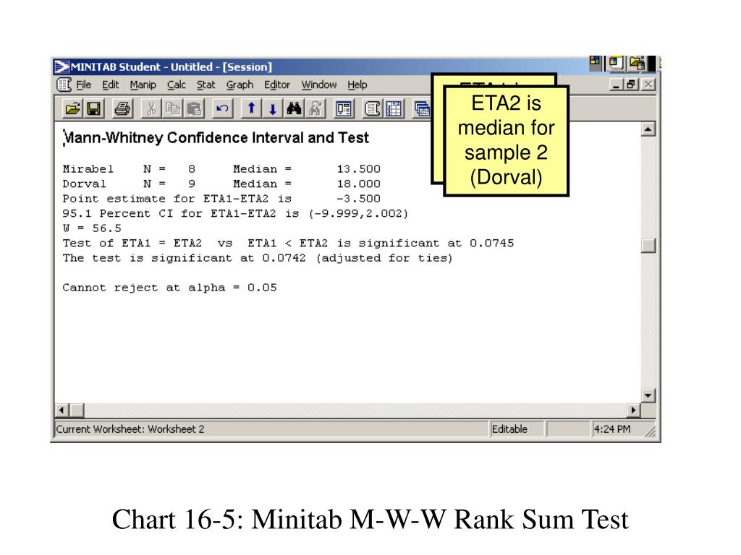Viewport: 741px width, 555px height.
Task: Click the session scroll icon left of the File menu
Action: coord(64,85)
